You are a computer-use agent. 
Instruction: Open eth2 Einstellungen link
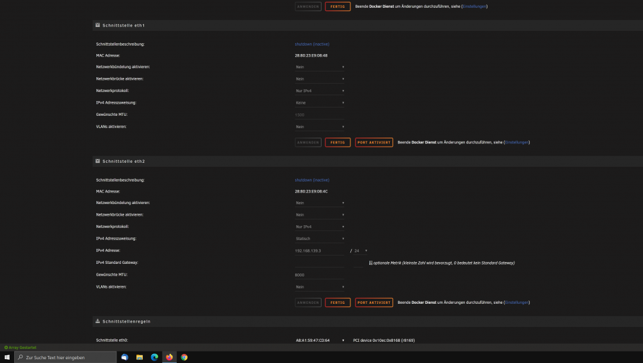point(517,302)
